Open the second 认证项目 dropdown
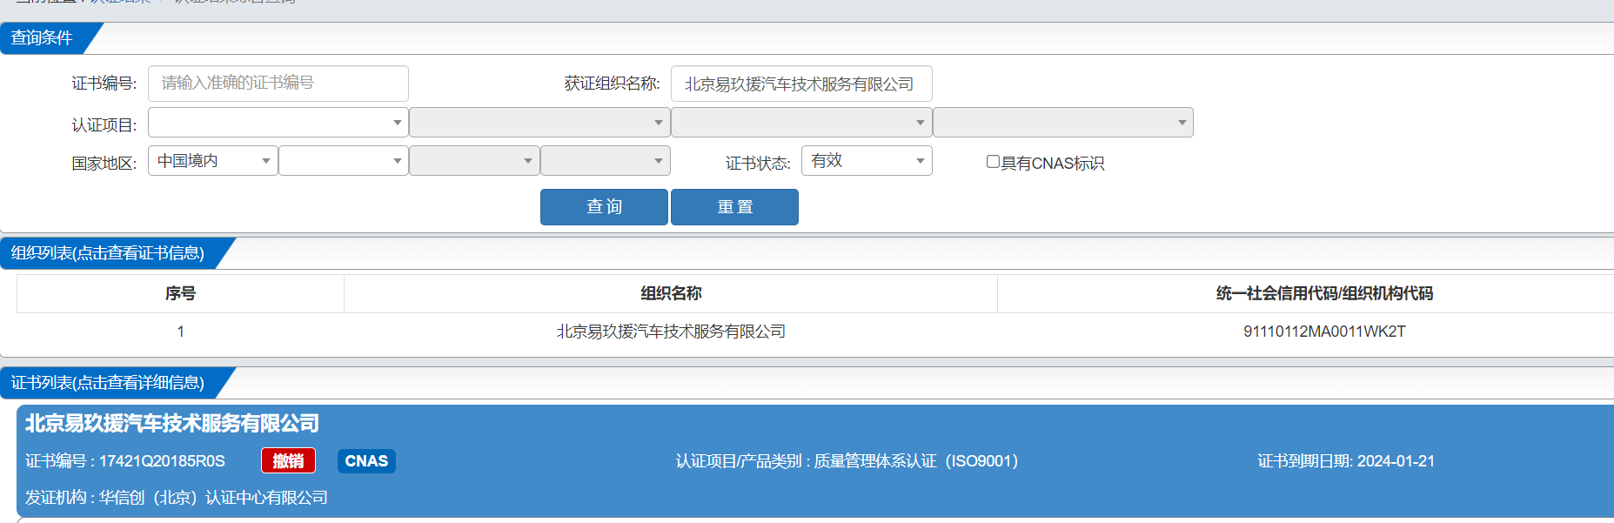Screen dimensions: 1614x523 pyautogui.click(x=539, y=123)
